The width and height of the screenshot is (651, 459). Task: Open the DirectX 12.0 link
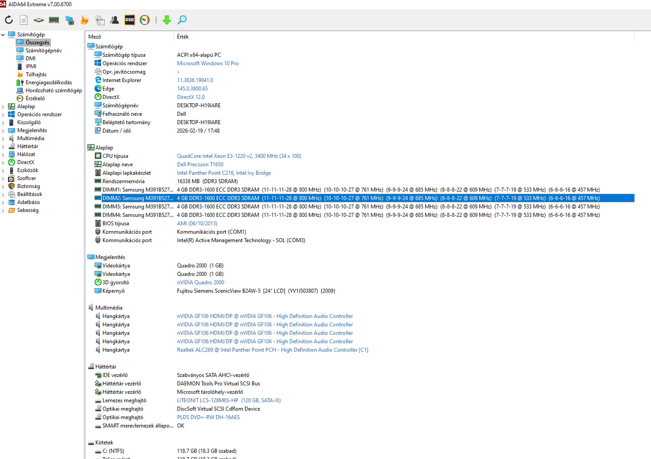[x=191, y=97]
